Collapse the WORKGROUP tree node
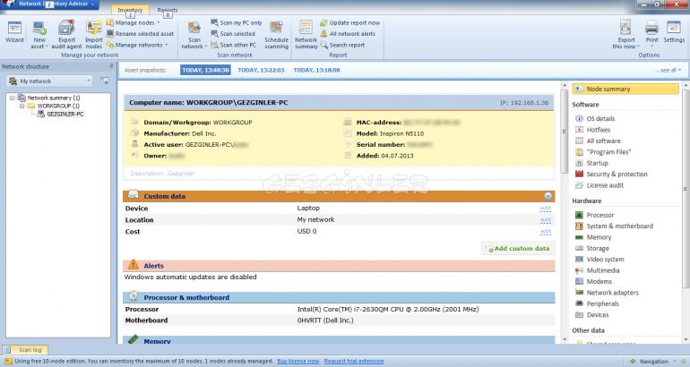The width and height of the screenshot is (690, 367). [x=22, y=106]
